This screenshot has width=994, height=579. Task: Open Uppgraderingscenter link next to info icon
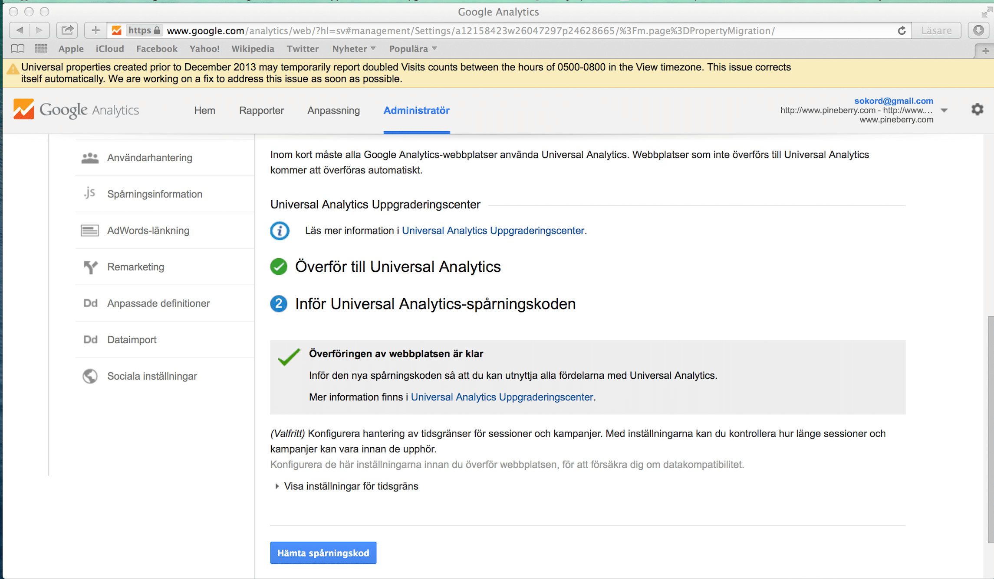[493, 231]
